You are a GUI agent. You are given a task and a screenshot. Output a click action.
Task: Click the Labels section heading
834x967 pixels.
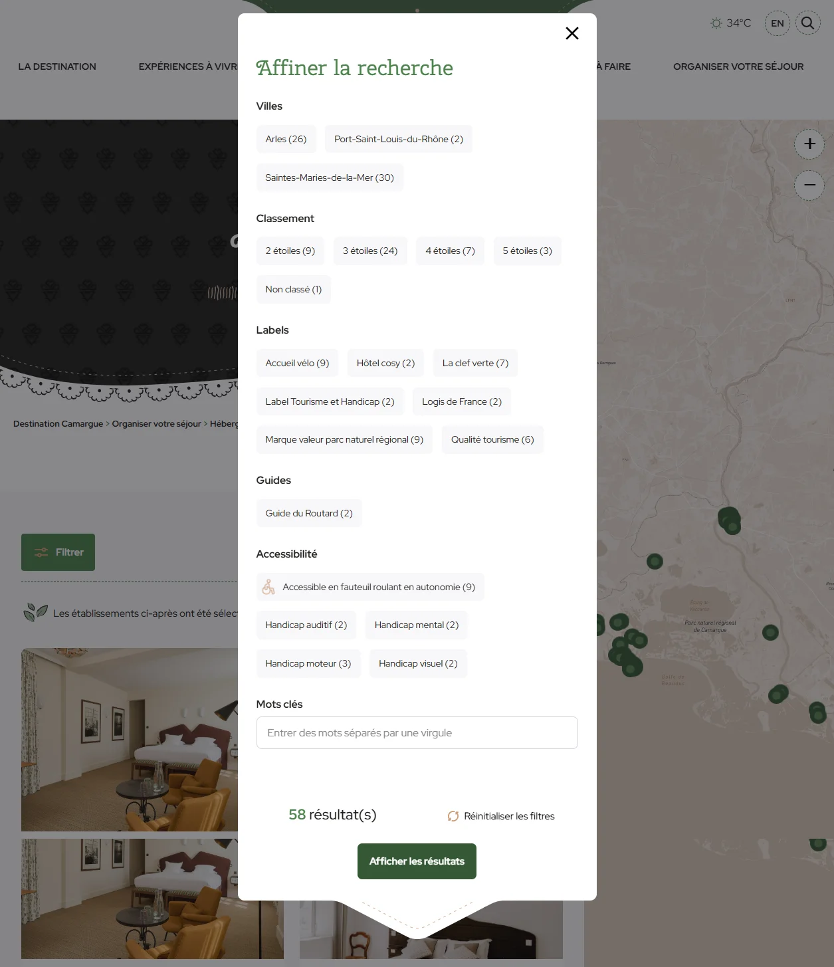[272, 330]
